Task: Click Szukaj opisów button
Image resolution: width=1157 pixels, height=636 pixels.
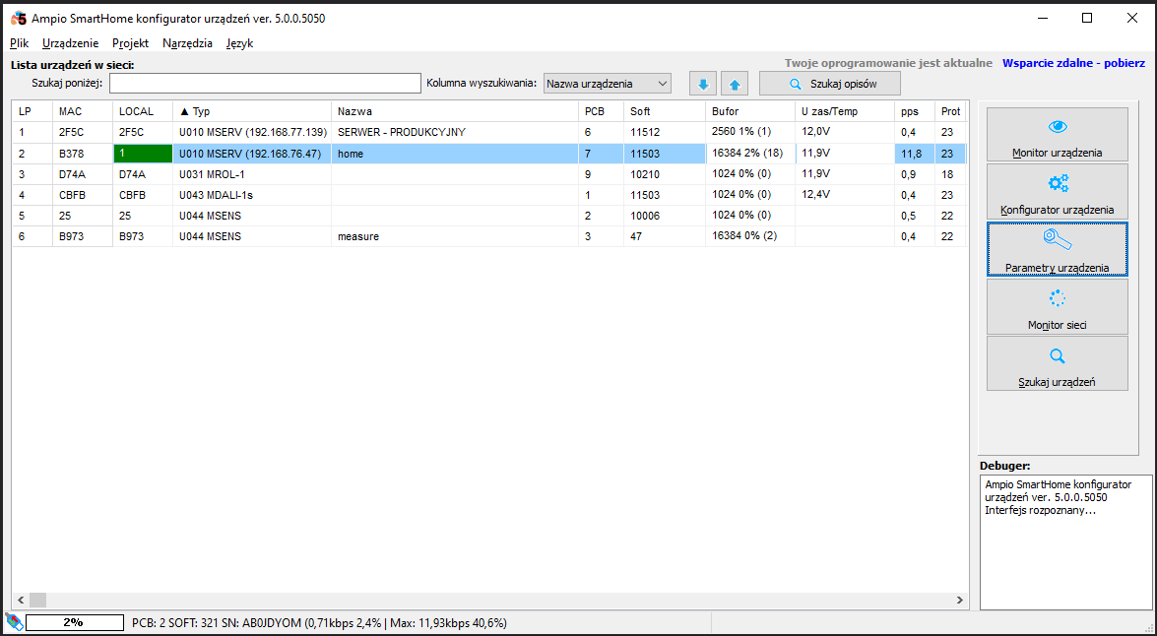Action: pyautogui.click(x=829, y=84)
